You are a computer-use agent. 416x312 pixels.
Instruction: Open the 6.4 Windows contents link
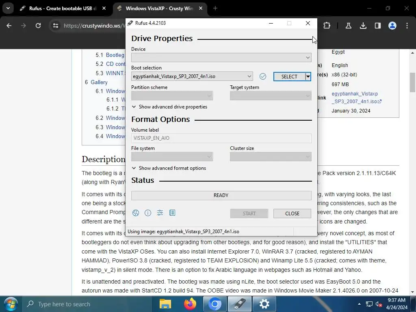coord(110,136)
